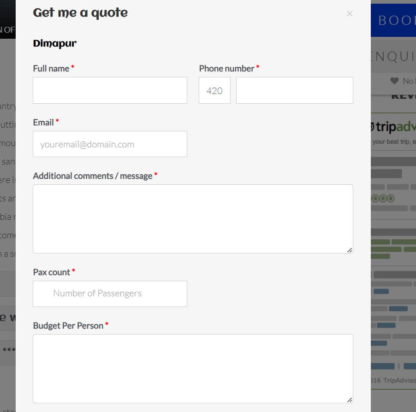Focus the Phone number input box

click(x=294, y=90)
